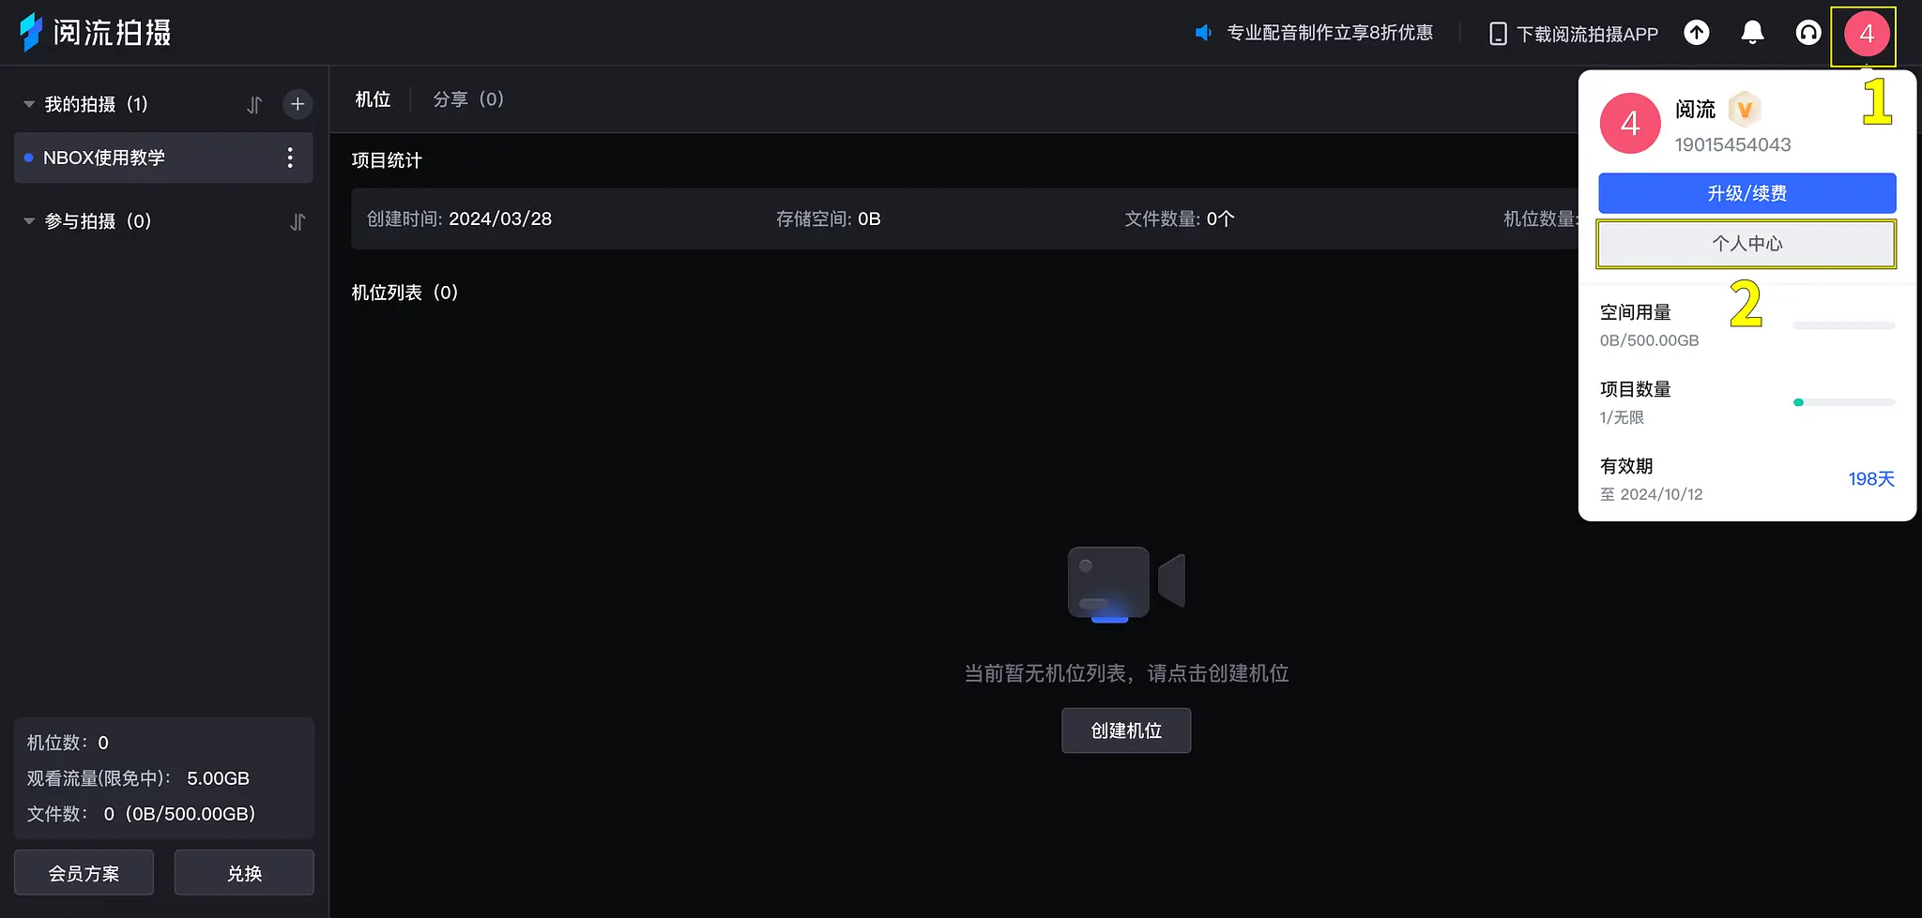Open the 专业配音制作立享8折优惠 promotion link
The image size is (1922, 918).
1330,33
